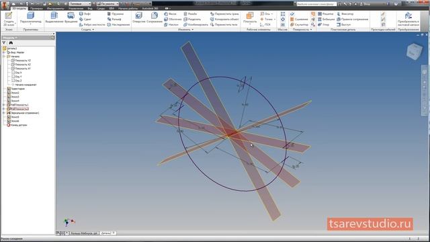The height and width of the screenshot is (242, 430).
Task: Select Конец детали in the browser
Action: (x=17, y=125)
